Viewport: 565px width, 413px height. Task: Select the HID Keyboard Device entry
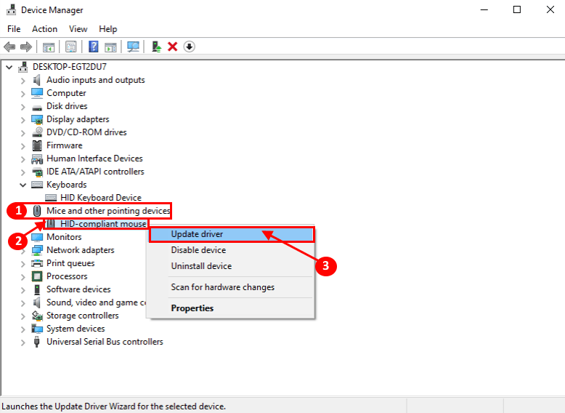tap(100, 198)
